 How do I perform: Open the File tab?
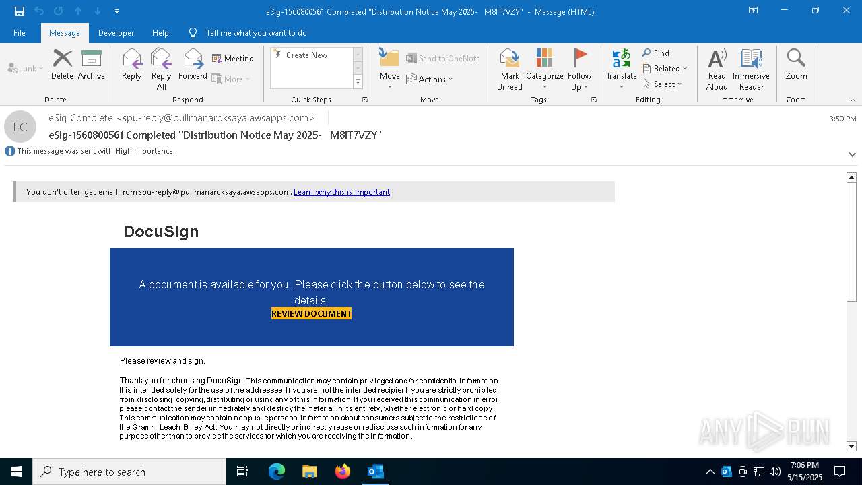(x=20, y=33)
